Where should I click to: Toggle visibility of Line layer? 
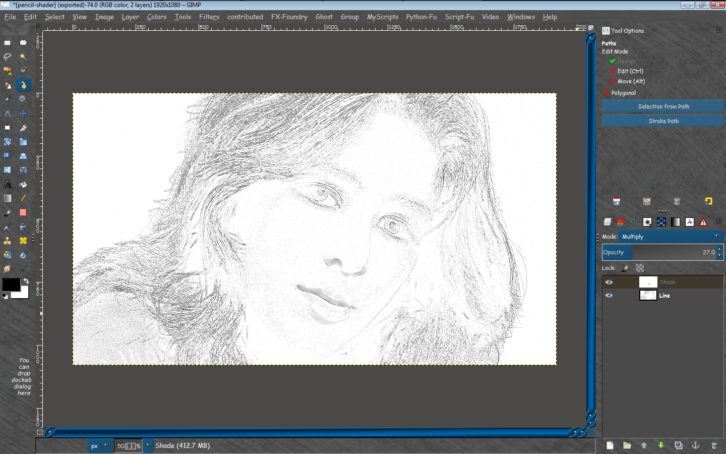pyautogui.click(x=609, y=296)
